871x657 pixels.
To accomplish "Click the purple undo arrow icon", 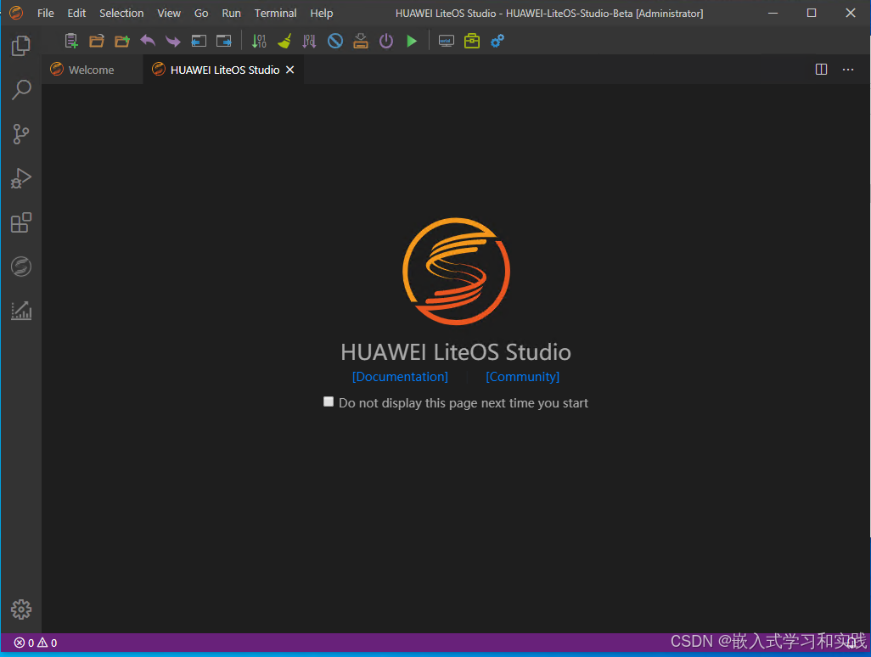I will [x=148, y=41].
